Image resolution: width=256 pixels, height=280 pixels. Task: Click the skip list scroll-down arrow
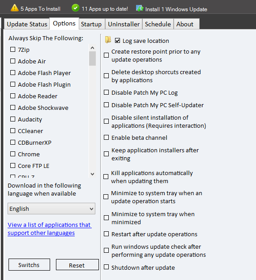pos(92,174)
